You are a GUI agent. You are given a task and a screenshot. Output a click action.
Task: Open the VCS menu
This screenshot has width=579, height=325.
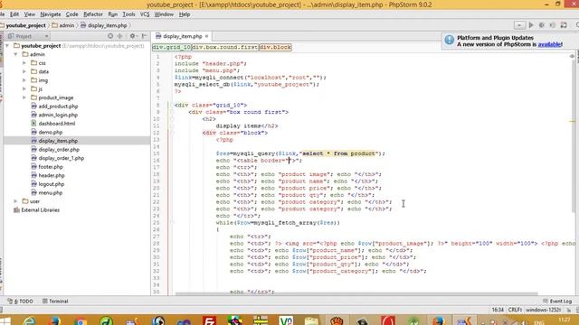pyautogui.click(x=145, y=14)
